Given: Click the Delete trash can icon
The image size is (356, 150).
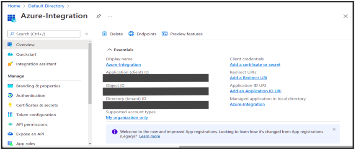Looking at the screenshot, I should [x=104, y=34].
